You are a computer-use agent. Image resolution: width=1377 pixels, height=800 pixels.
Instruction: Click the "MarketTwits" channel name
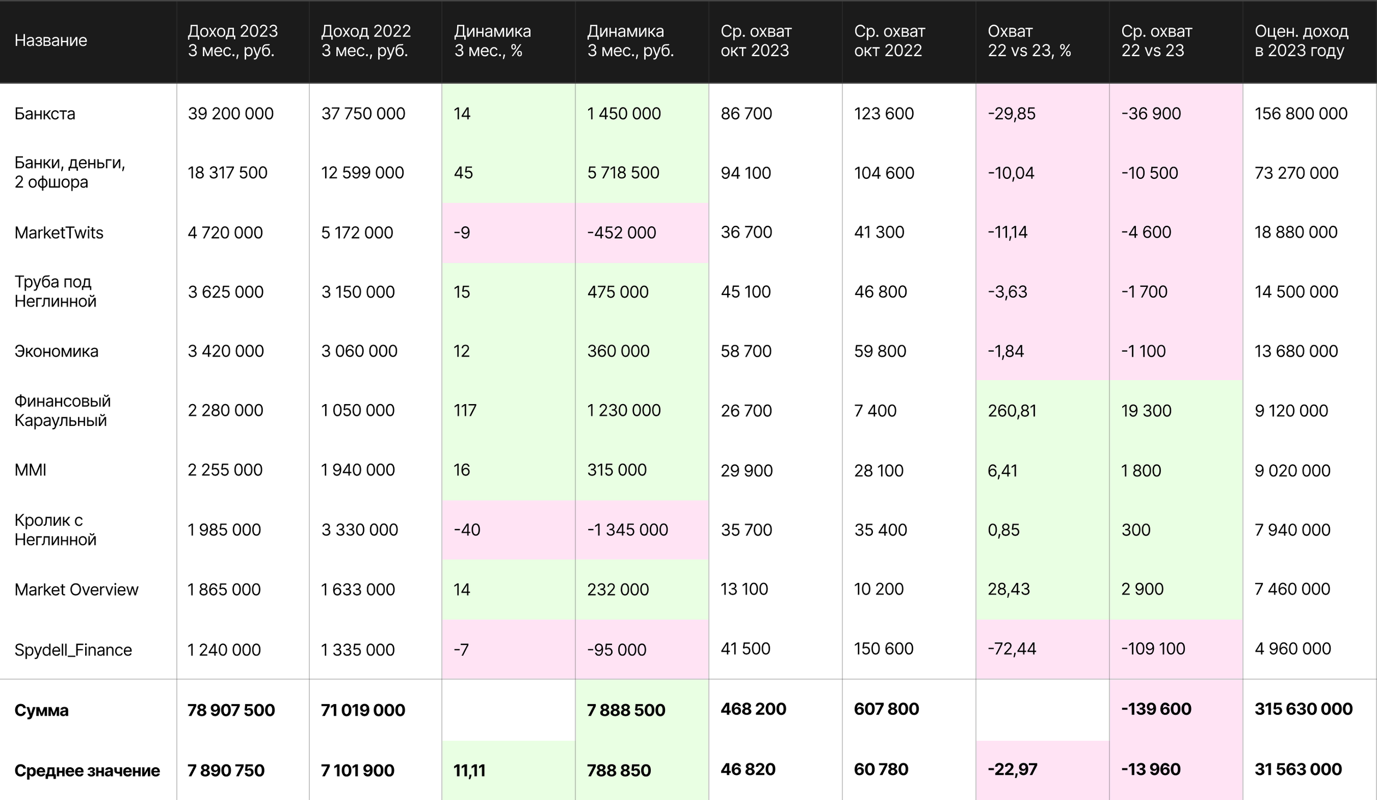59,233
